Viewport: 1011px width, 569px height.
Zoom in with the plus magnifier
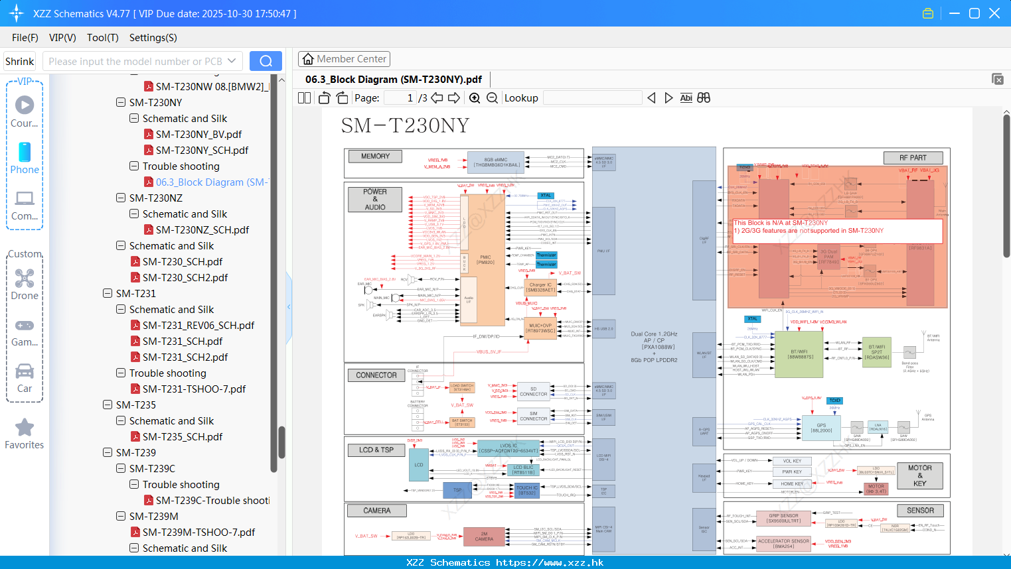click(x=475, y=98)
